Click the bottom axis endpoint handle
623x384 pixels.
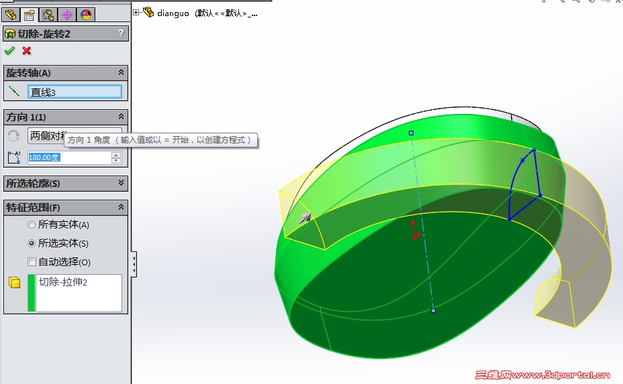(434, 310)
